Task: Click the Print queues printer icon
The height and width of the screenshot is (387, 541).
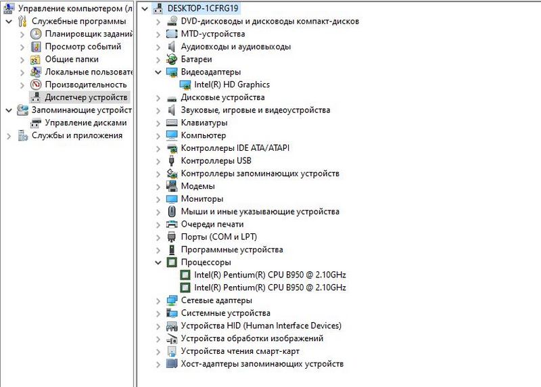Action: (x=172, y=225)
